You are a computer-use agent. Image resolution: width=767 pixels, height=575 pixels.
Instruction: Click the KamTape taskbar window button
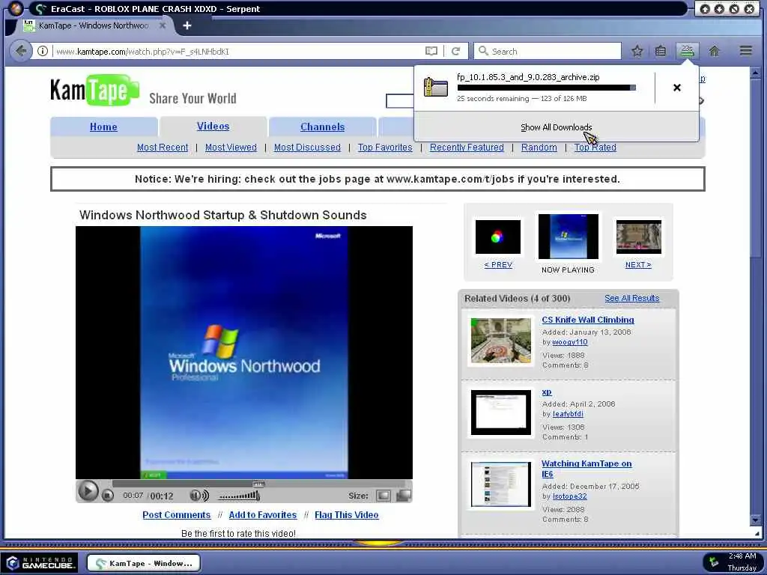click(x=144, y=563)
